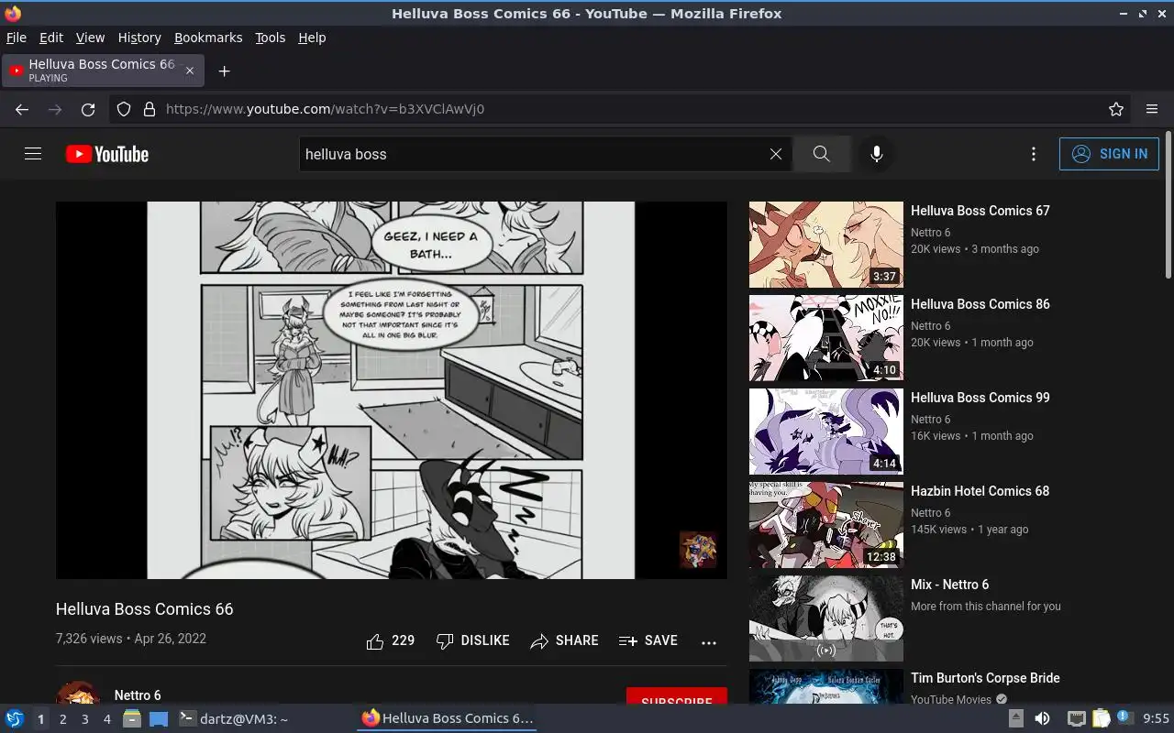Open the desktop start menu bird icon
The width and height of the screenshot is (1174, 733).
[14, 719]
